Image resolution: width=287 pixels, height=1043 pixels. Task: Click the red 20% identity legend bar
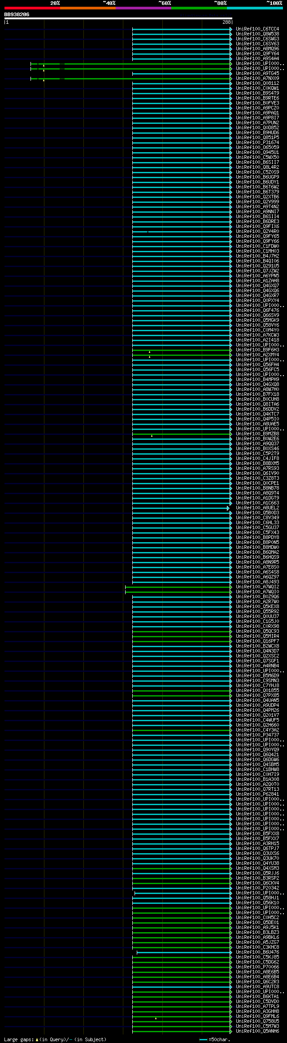(32, 8)
